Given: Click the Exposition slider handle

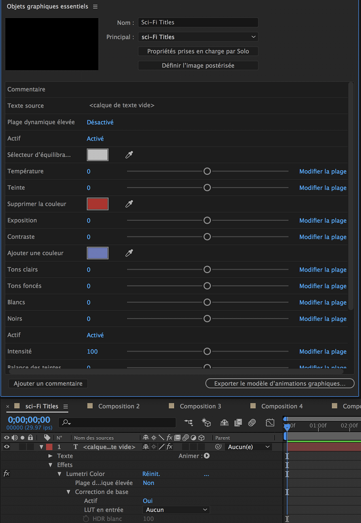Looking at the screenshot, I should [x=207, y=220].
